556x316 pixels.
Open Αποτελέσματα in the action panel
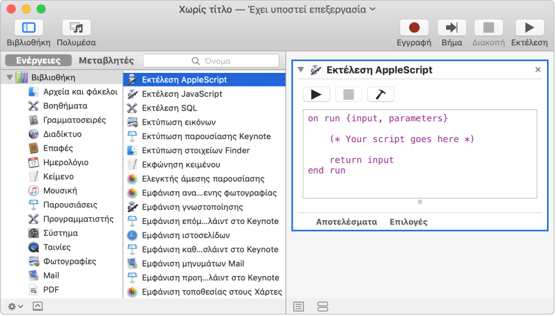346,222
